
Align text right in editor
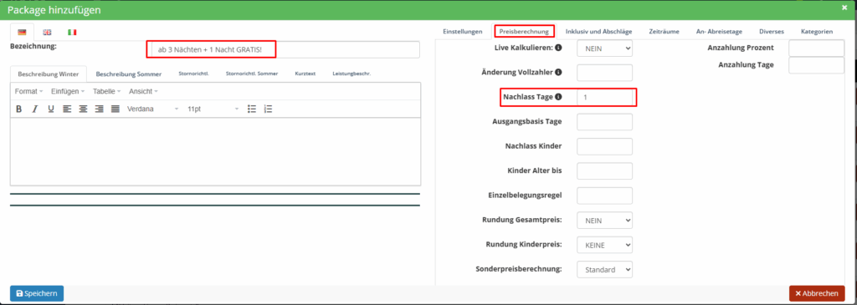(99, 109)
